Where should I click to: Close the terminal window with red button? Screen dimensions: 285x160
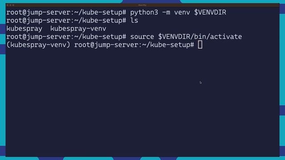[8, 5]
